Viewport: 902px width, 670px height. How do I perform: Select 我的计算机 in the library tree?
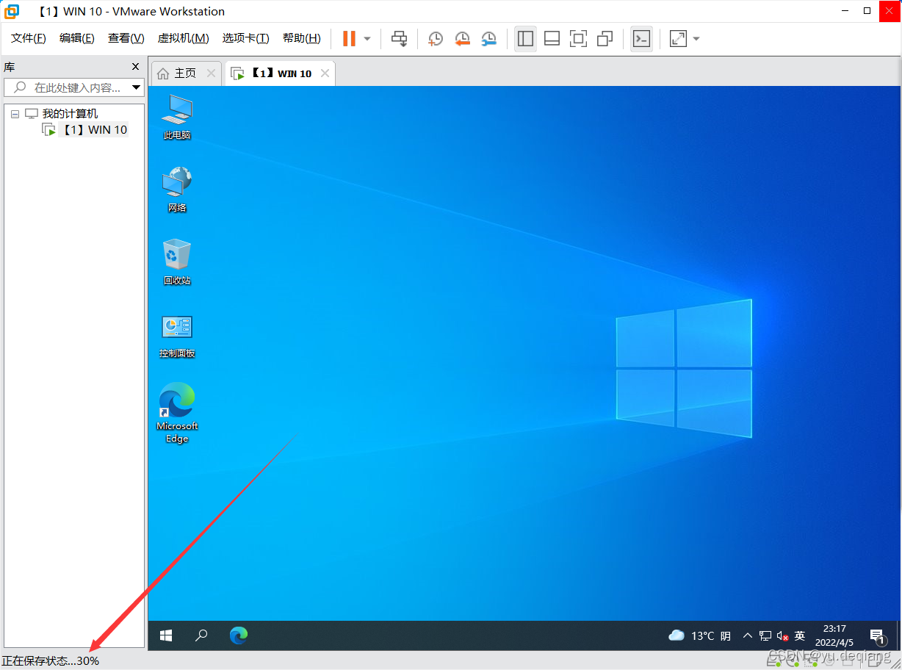pyautogui.click(x=70, y=114)
